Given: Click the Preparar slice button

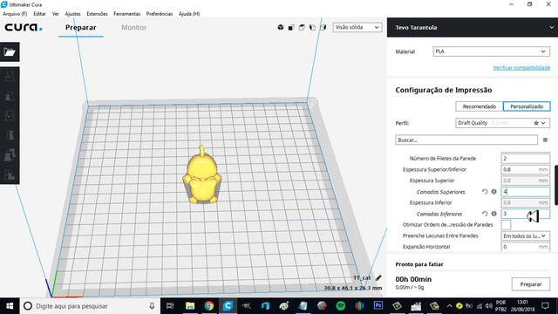Looking at the screenshot, I should [x=531, y=284].
